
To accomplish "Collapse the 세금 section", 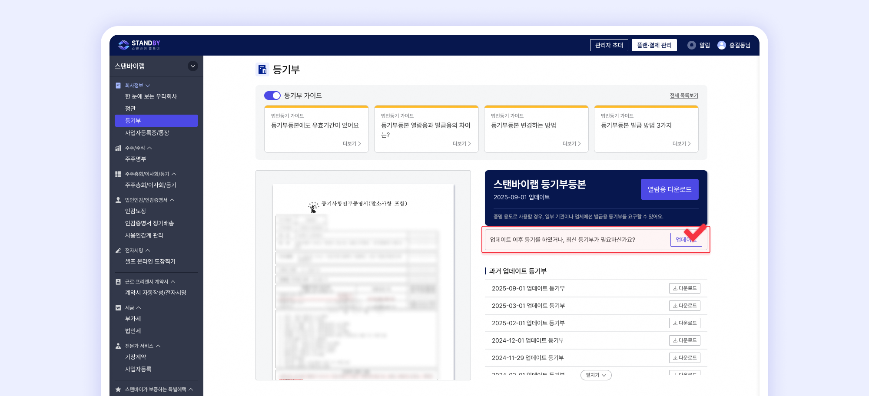I will click(x=139, y=308).
